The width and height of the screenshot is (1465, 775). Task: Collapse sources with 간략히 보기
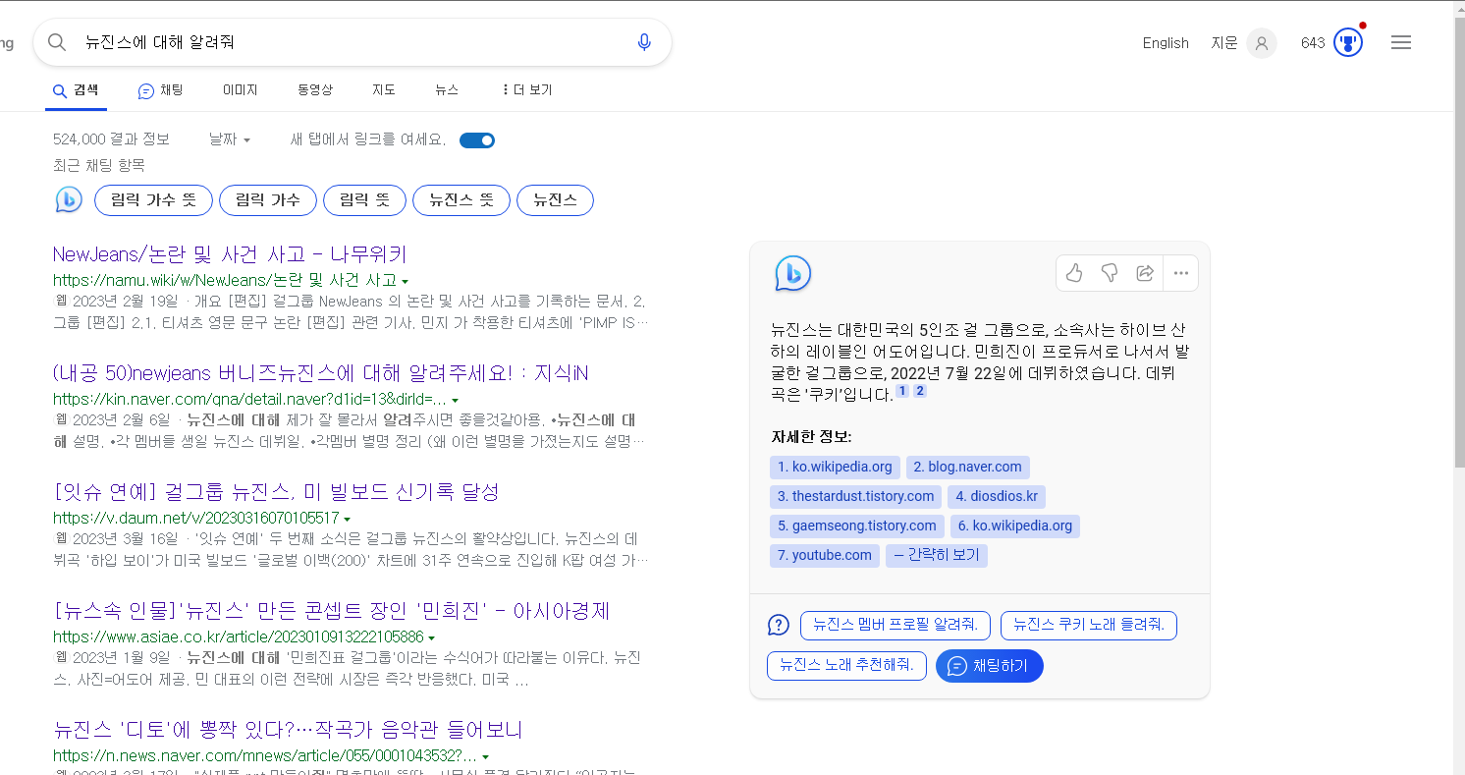click(x=936, y=555)
